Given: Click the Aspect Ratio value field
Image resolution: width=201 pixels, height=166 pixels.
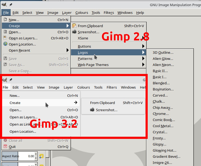Looking at the screenshot, I should point(26,156).
